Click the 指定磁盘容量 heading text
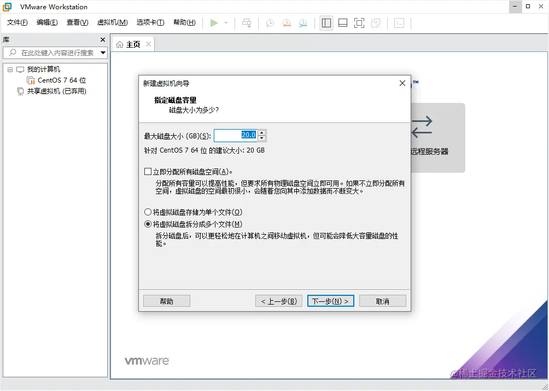549x391 pixels. point(176,100)
